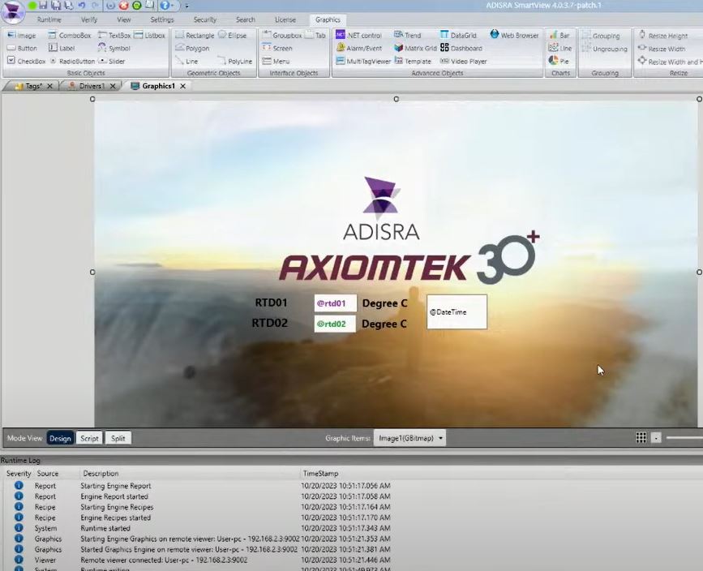Image resolution: width=703 pixels, height=571 pixels.
Task: Add a RadioButton object from Basic Objects
Action: point(71,61)
